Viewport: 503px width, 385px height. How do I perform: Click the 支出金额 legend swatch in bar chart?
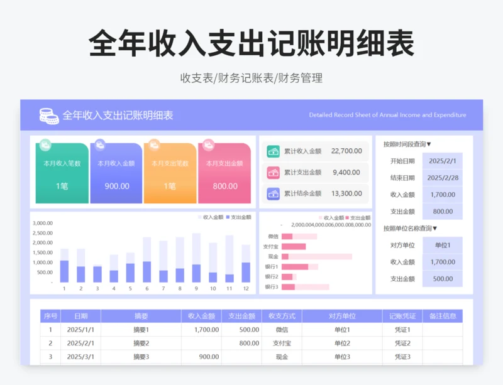[x=228, y=217]
